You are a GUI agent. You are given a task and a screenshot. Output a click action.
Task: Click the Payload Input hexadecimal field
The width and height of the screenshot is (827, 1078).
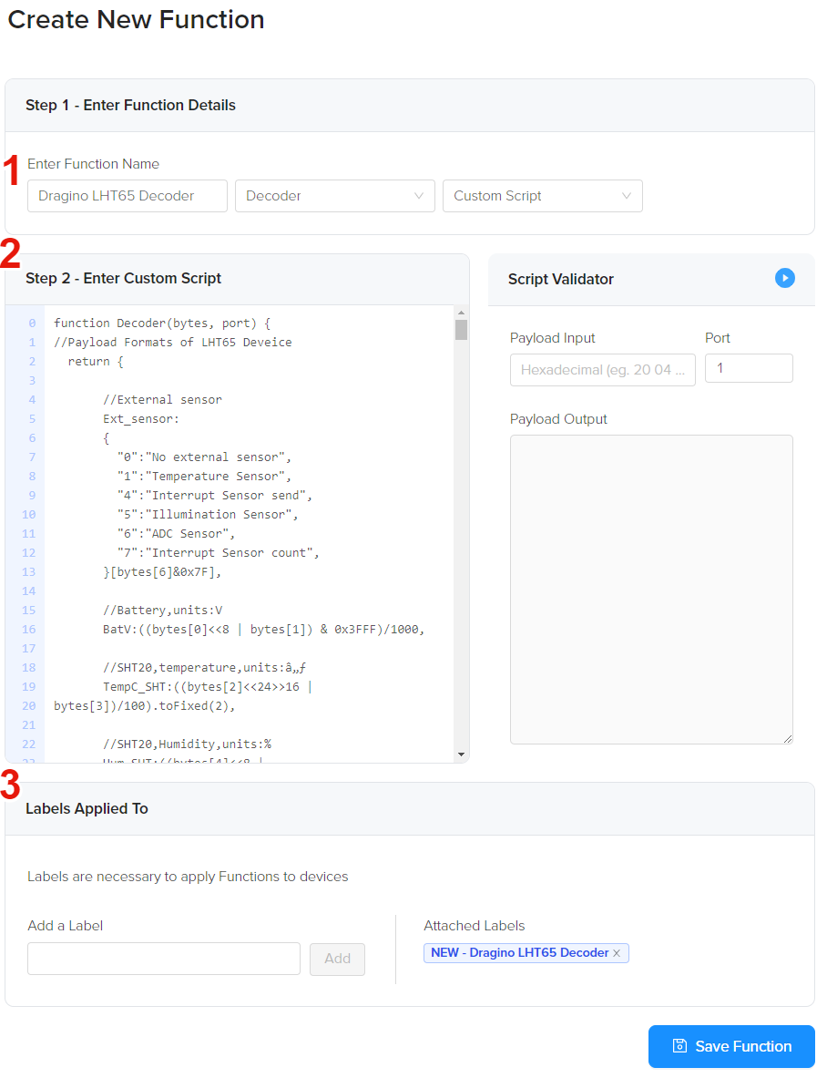(x=602, y=370)
